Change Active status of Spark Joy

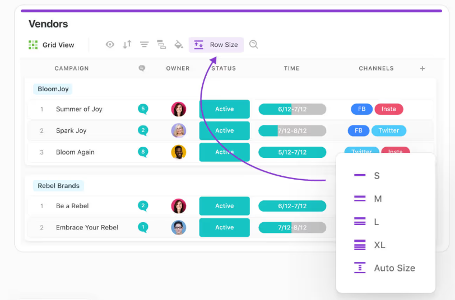pos(225,131)
